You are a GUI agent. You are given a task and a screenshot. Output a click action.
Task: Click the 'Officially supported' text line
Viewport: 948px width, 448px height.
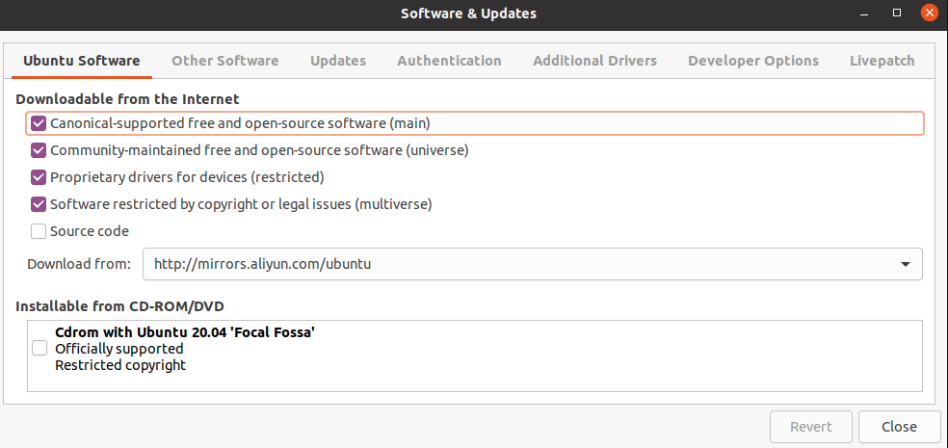click(119, 349)
